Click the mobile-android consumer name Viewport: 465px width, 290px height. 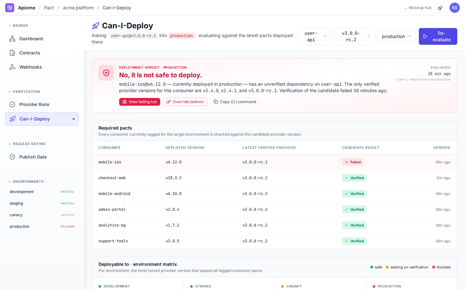click(x=114, y=194)
